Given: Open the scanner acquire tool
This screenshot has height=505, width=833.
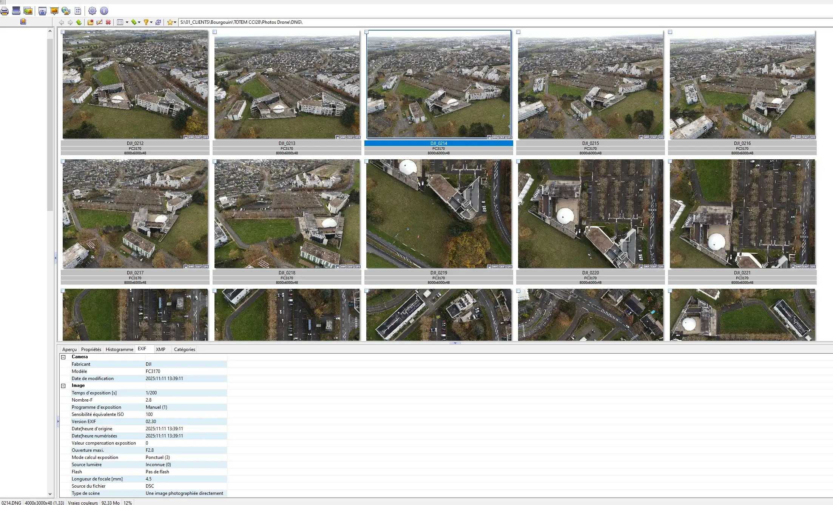Looking at the screenshot, I should (x=16, y=11).
